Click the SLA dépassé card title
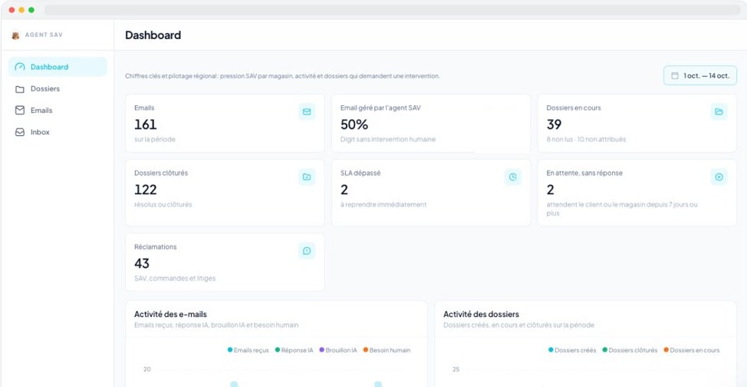 [360, 174]
